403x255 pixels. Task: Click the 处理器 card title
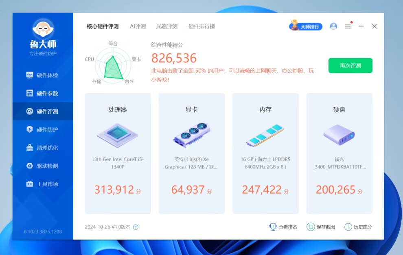[x=118, y=110]
